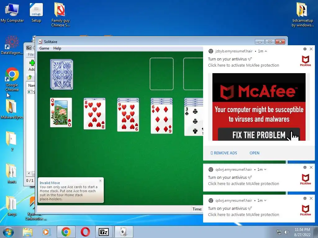Open settings gear on jzbyb notification

click(x=305, y=49)
